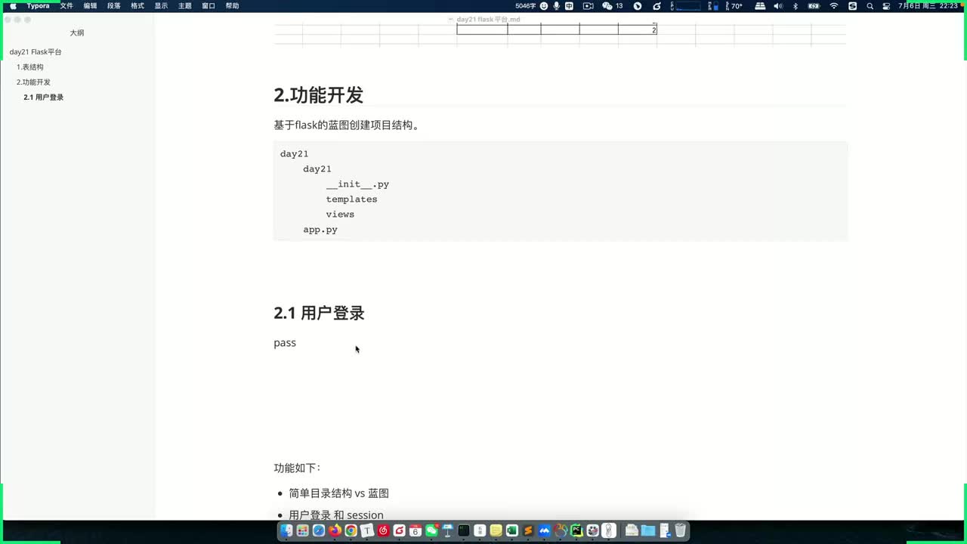The width and height of the screenshot is (967, 544).
Task: Open the Trash in the dock
Action: point(680,530)
